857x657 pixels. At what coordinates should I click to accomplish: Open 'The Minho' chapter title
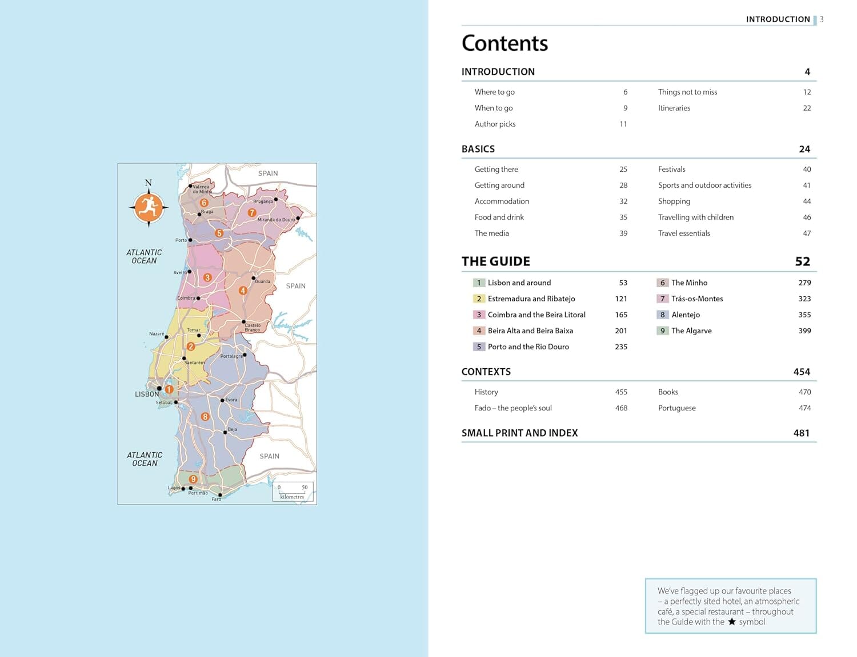(x=690, y=283)
